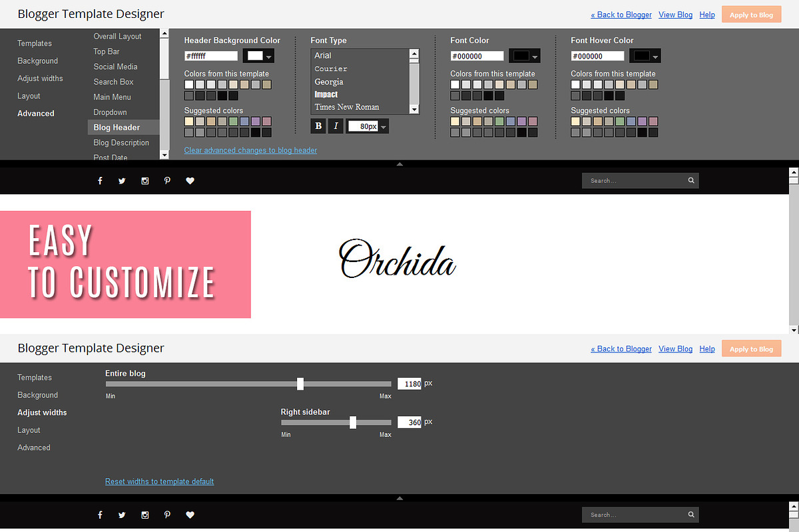Click Facebook icon in preview below width sliders
799x532 pixels.
[100, 515]
